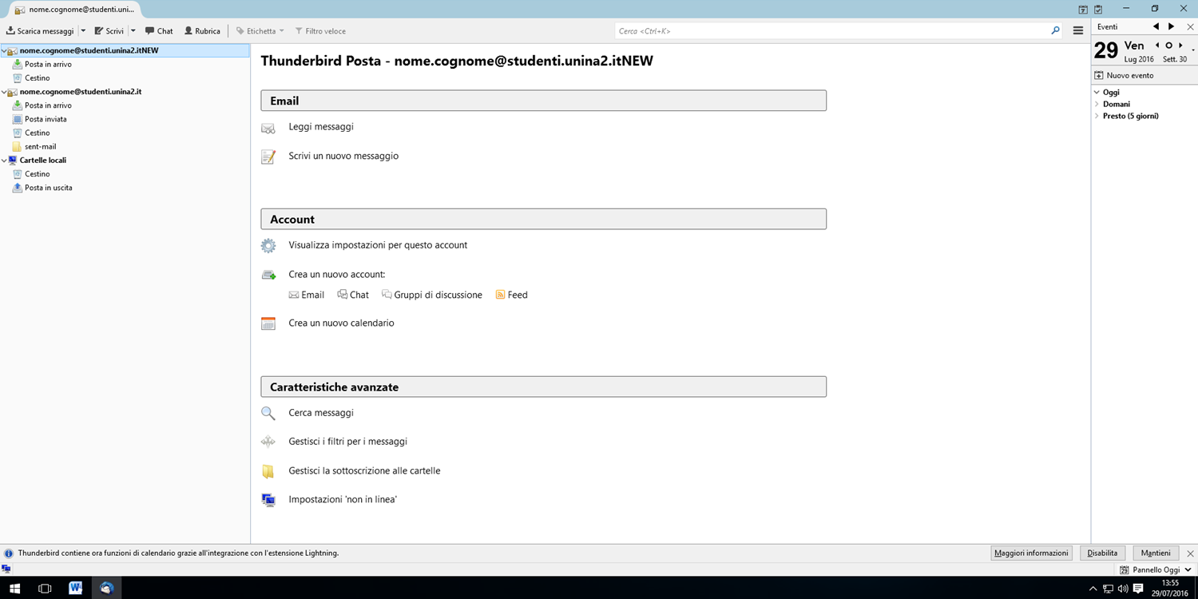The height and width of the screenshot is (599, 1198).
Task: Open the sent-mail folder
Action: pyautogui.click(x=40, y=147)
